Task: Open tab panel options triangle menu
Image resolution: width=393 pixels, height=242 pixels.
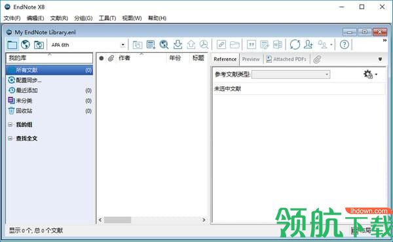Action: [x=380, y=60]
